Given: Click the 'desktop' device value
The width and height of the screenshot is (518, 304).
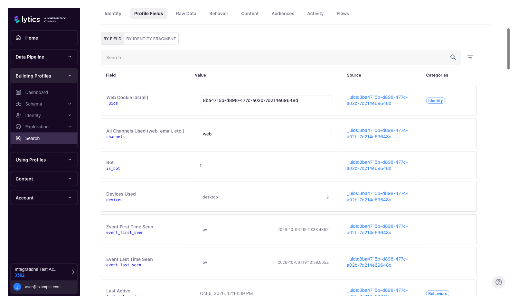Looking at the screenshot, I should [x=210, y=197].
